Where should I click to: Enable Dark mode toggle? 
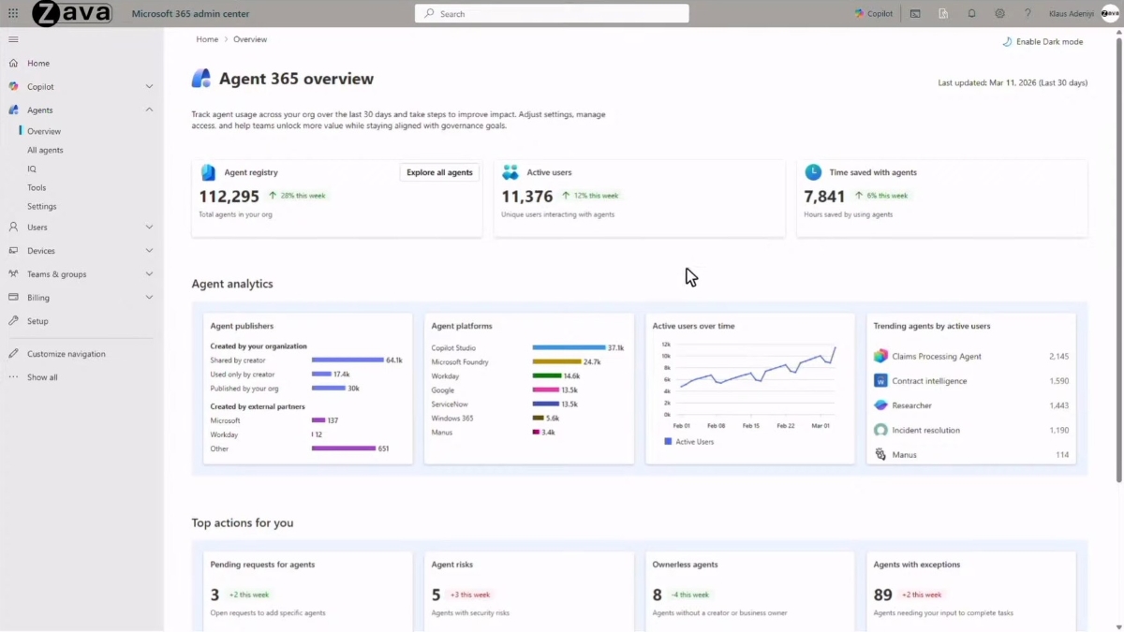click(x=1043, y=42)
